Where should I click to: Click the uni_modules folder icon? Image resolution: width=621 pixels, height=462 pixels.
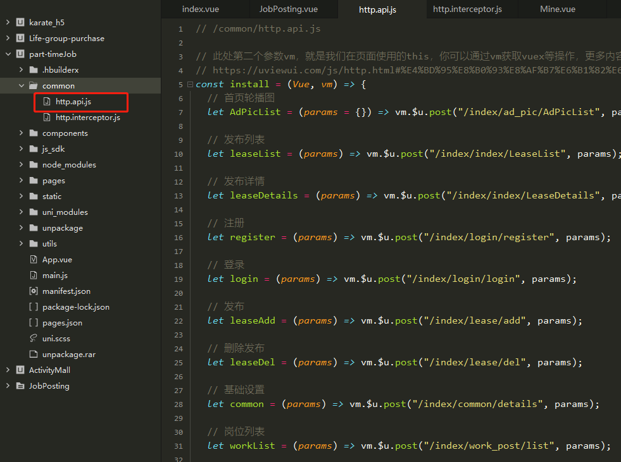34,212
